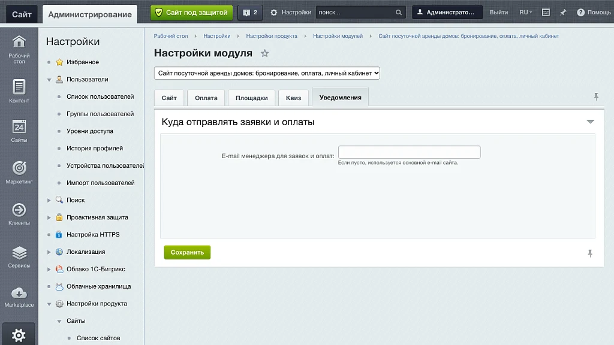Open the gear settings sidebar section
614x345 pixels.
pyautogui.click(x=19, y=334)
